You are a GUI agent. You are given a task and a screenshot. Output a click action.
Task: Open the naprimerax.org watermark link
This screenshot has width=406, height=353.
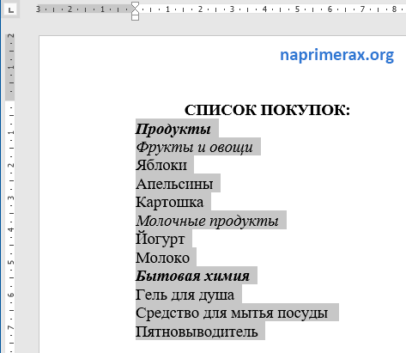tap(336, 55)
